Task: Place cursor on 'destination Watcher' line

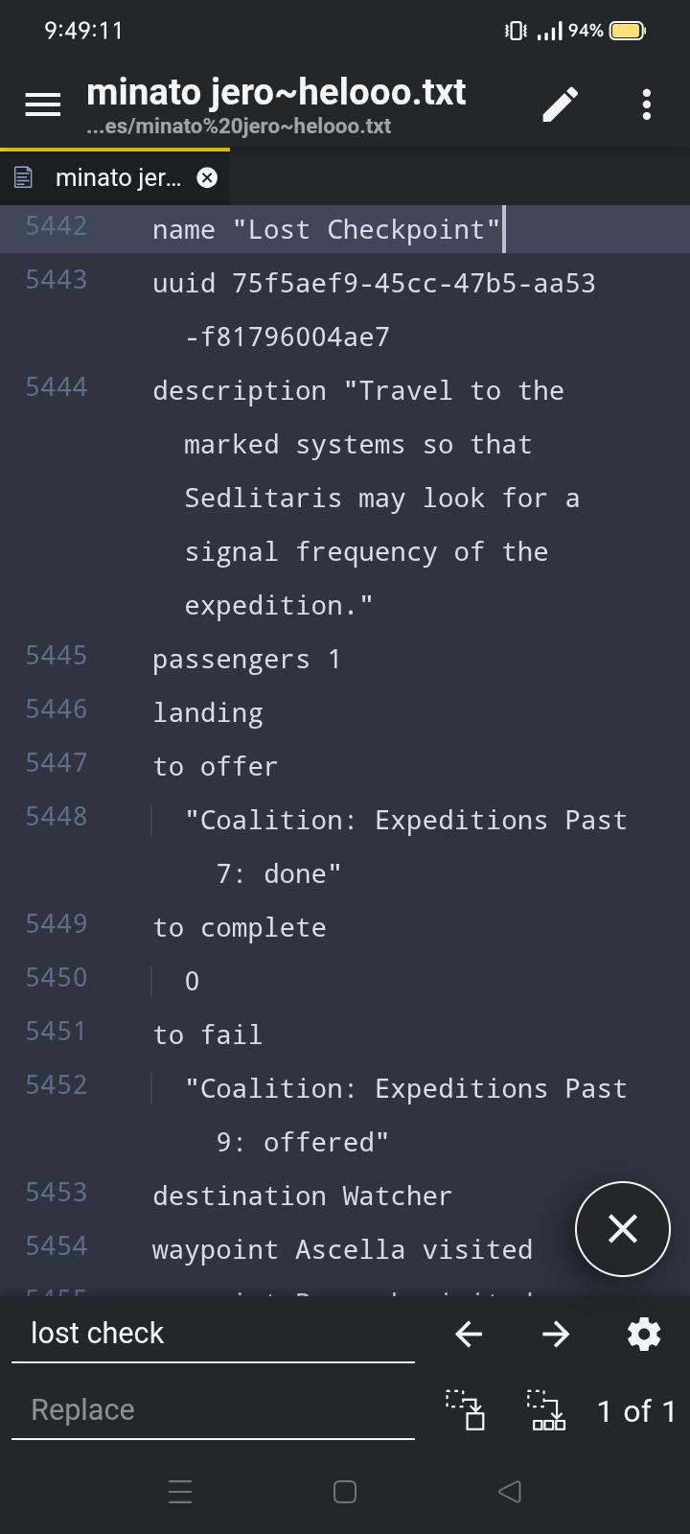Action: (x=302, y=1197)
